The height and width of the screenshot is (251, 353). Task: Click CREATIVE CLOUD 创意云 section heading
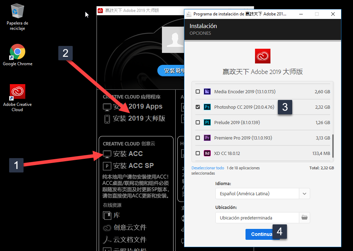tap(129, 144)
